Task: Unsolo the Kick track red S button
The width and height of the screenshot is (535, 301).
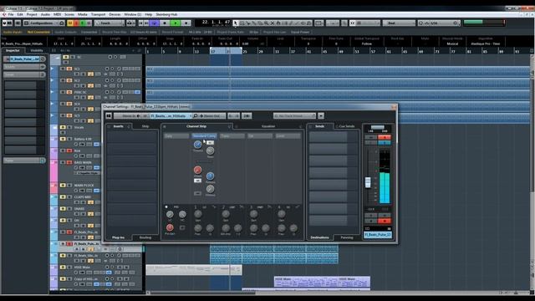Action: (x=69, y=150)
